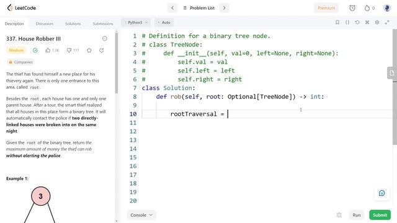Place the cursor on editor line 10
The width and height of the screenshot is (397, 223).
click(267, 114)
